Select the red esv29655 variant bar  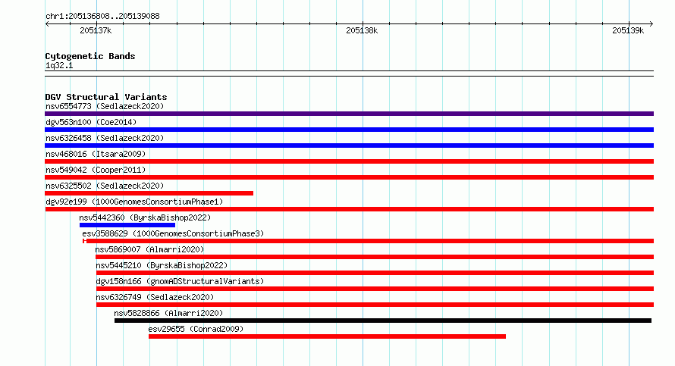point(327,336)
